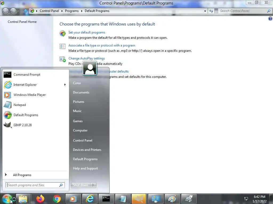The image size is (273, 204).
Task: Click Control Panel Home link
Action: 22,22
